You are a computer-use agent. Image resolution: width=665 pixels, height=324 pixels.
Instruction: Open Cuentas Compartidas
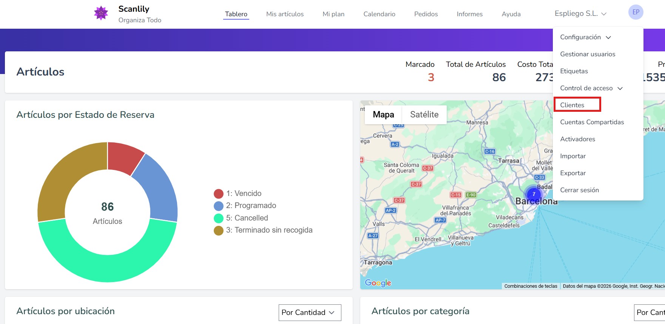(592, 122)
